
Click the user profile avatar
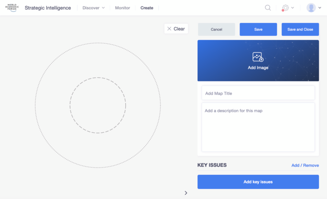coord(311,8)
